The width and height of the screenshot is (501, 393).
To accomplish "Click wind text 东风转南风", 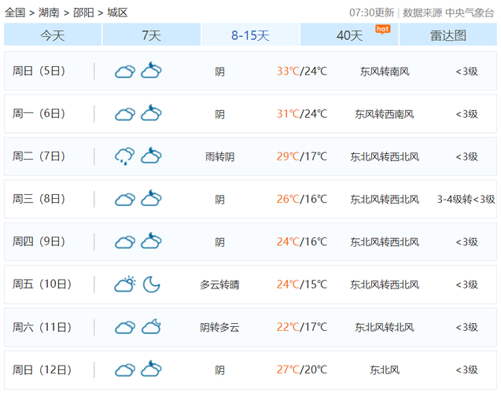I will [385, 72].
